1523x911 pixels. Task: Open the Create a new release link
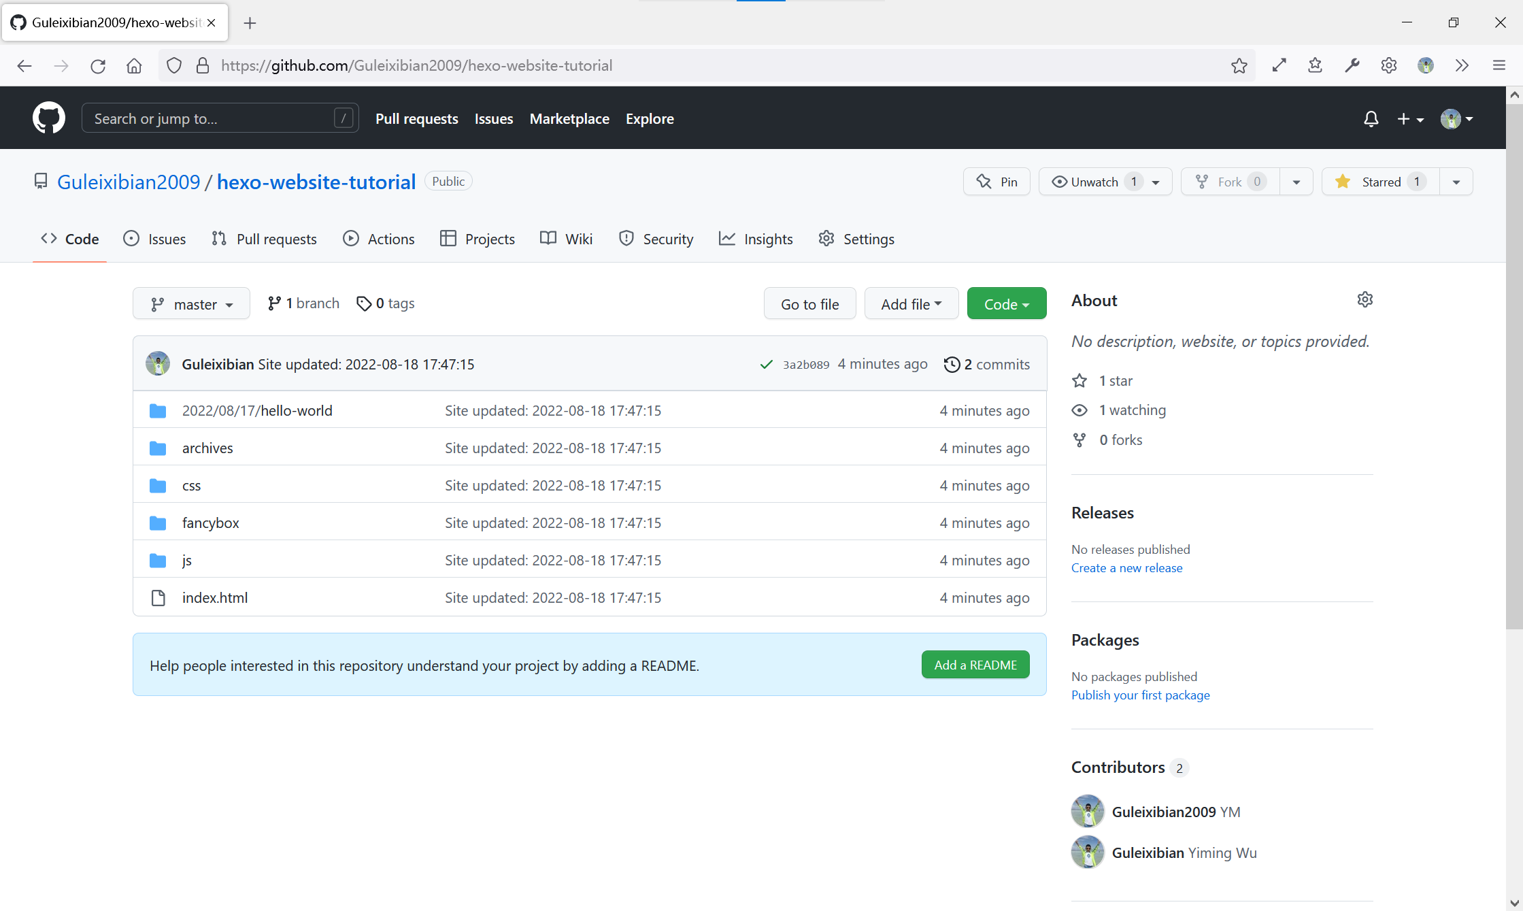tap(1126, 568)
